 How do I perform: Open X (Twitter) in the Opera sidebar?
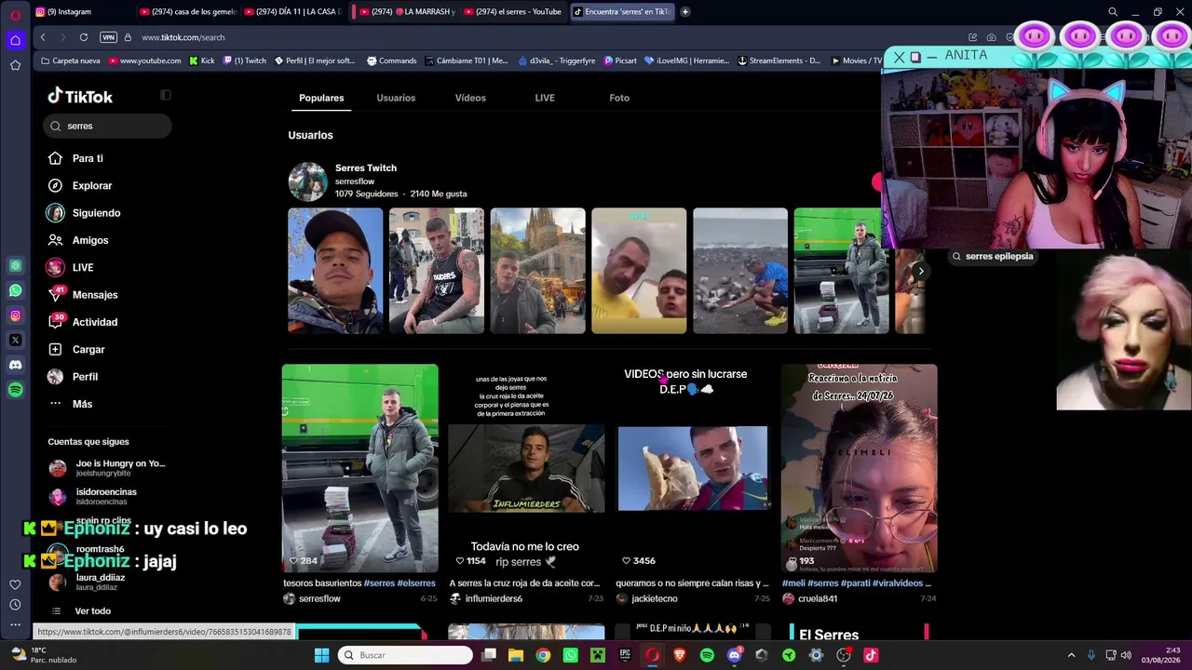(x=15, y=341)
